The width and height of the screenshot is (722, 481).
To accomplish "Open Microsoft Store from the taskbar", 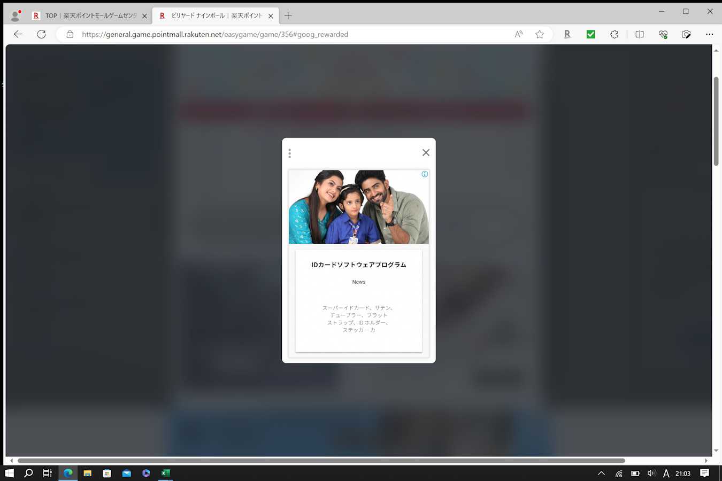I will (107, 473).
